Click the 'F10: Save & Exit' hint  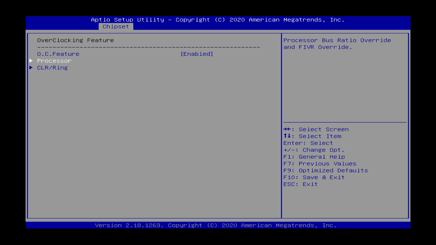pyautogui.click(x=314, y=177)
